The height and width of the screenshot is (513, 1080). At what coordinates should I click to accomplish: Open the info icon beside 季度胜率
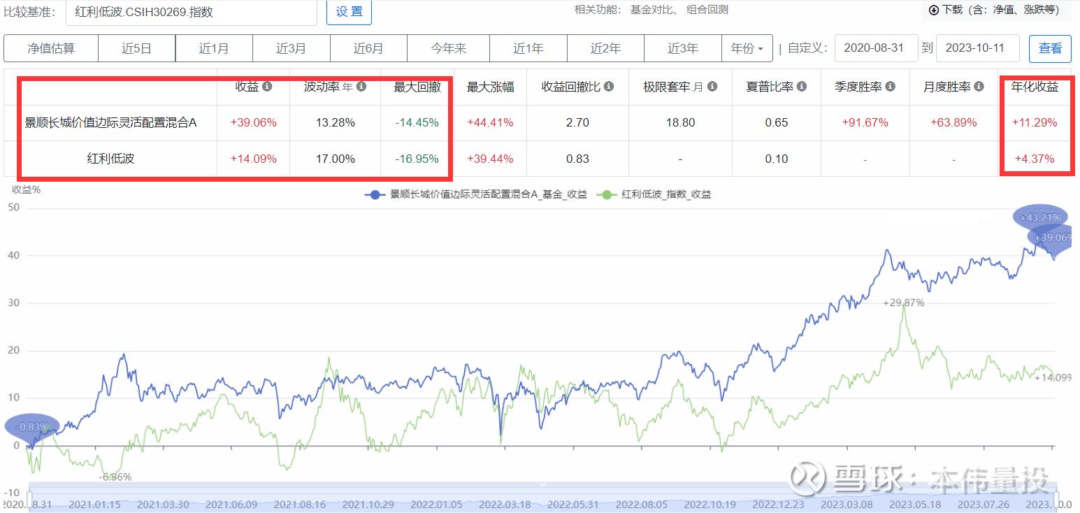[x=890, y=87]
